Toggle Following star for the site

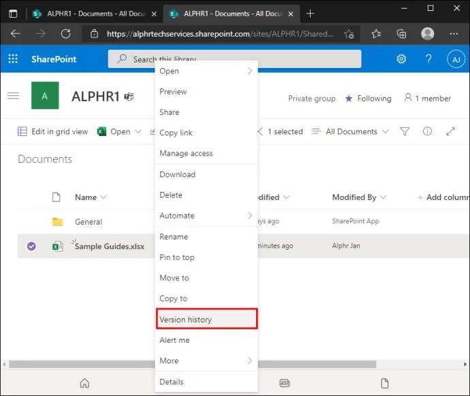pos(349,98)
